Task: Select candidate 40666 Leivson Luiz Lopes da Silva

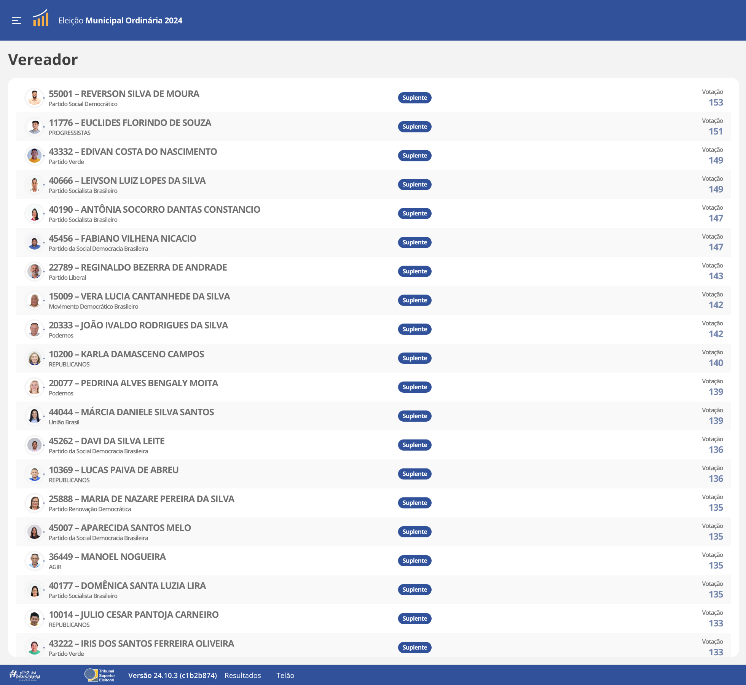Action: (x=373, y=185)
